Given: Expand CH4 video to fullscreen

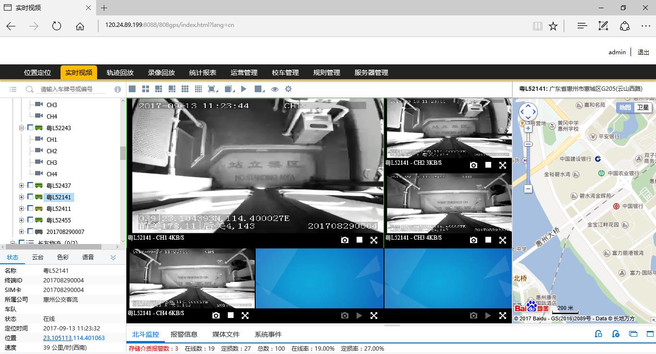Looking at the screenshot, I should click(x=245, y=316).
